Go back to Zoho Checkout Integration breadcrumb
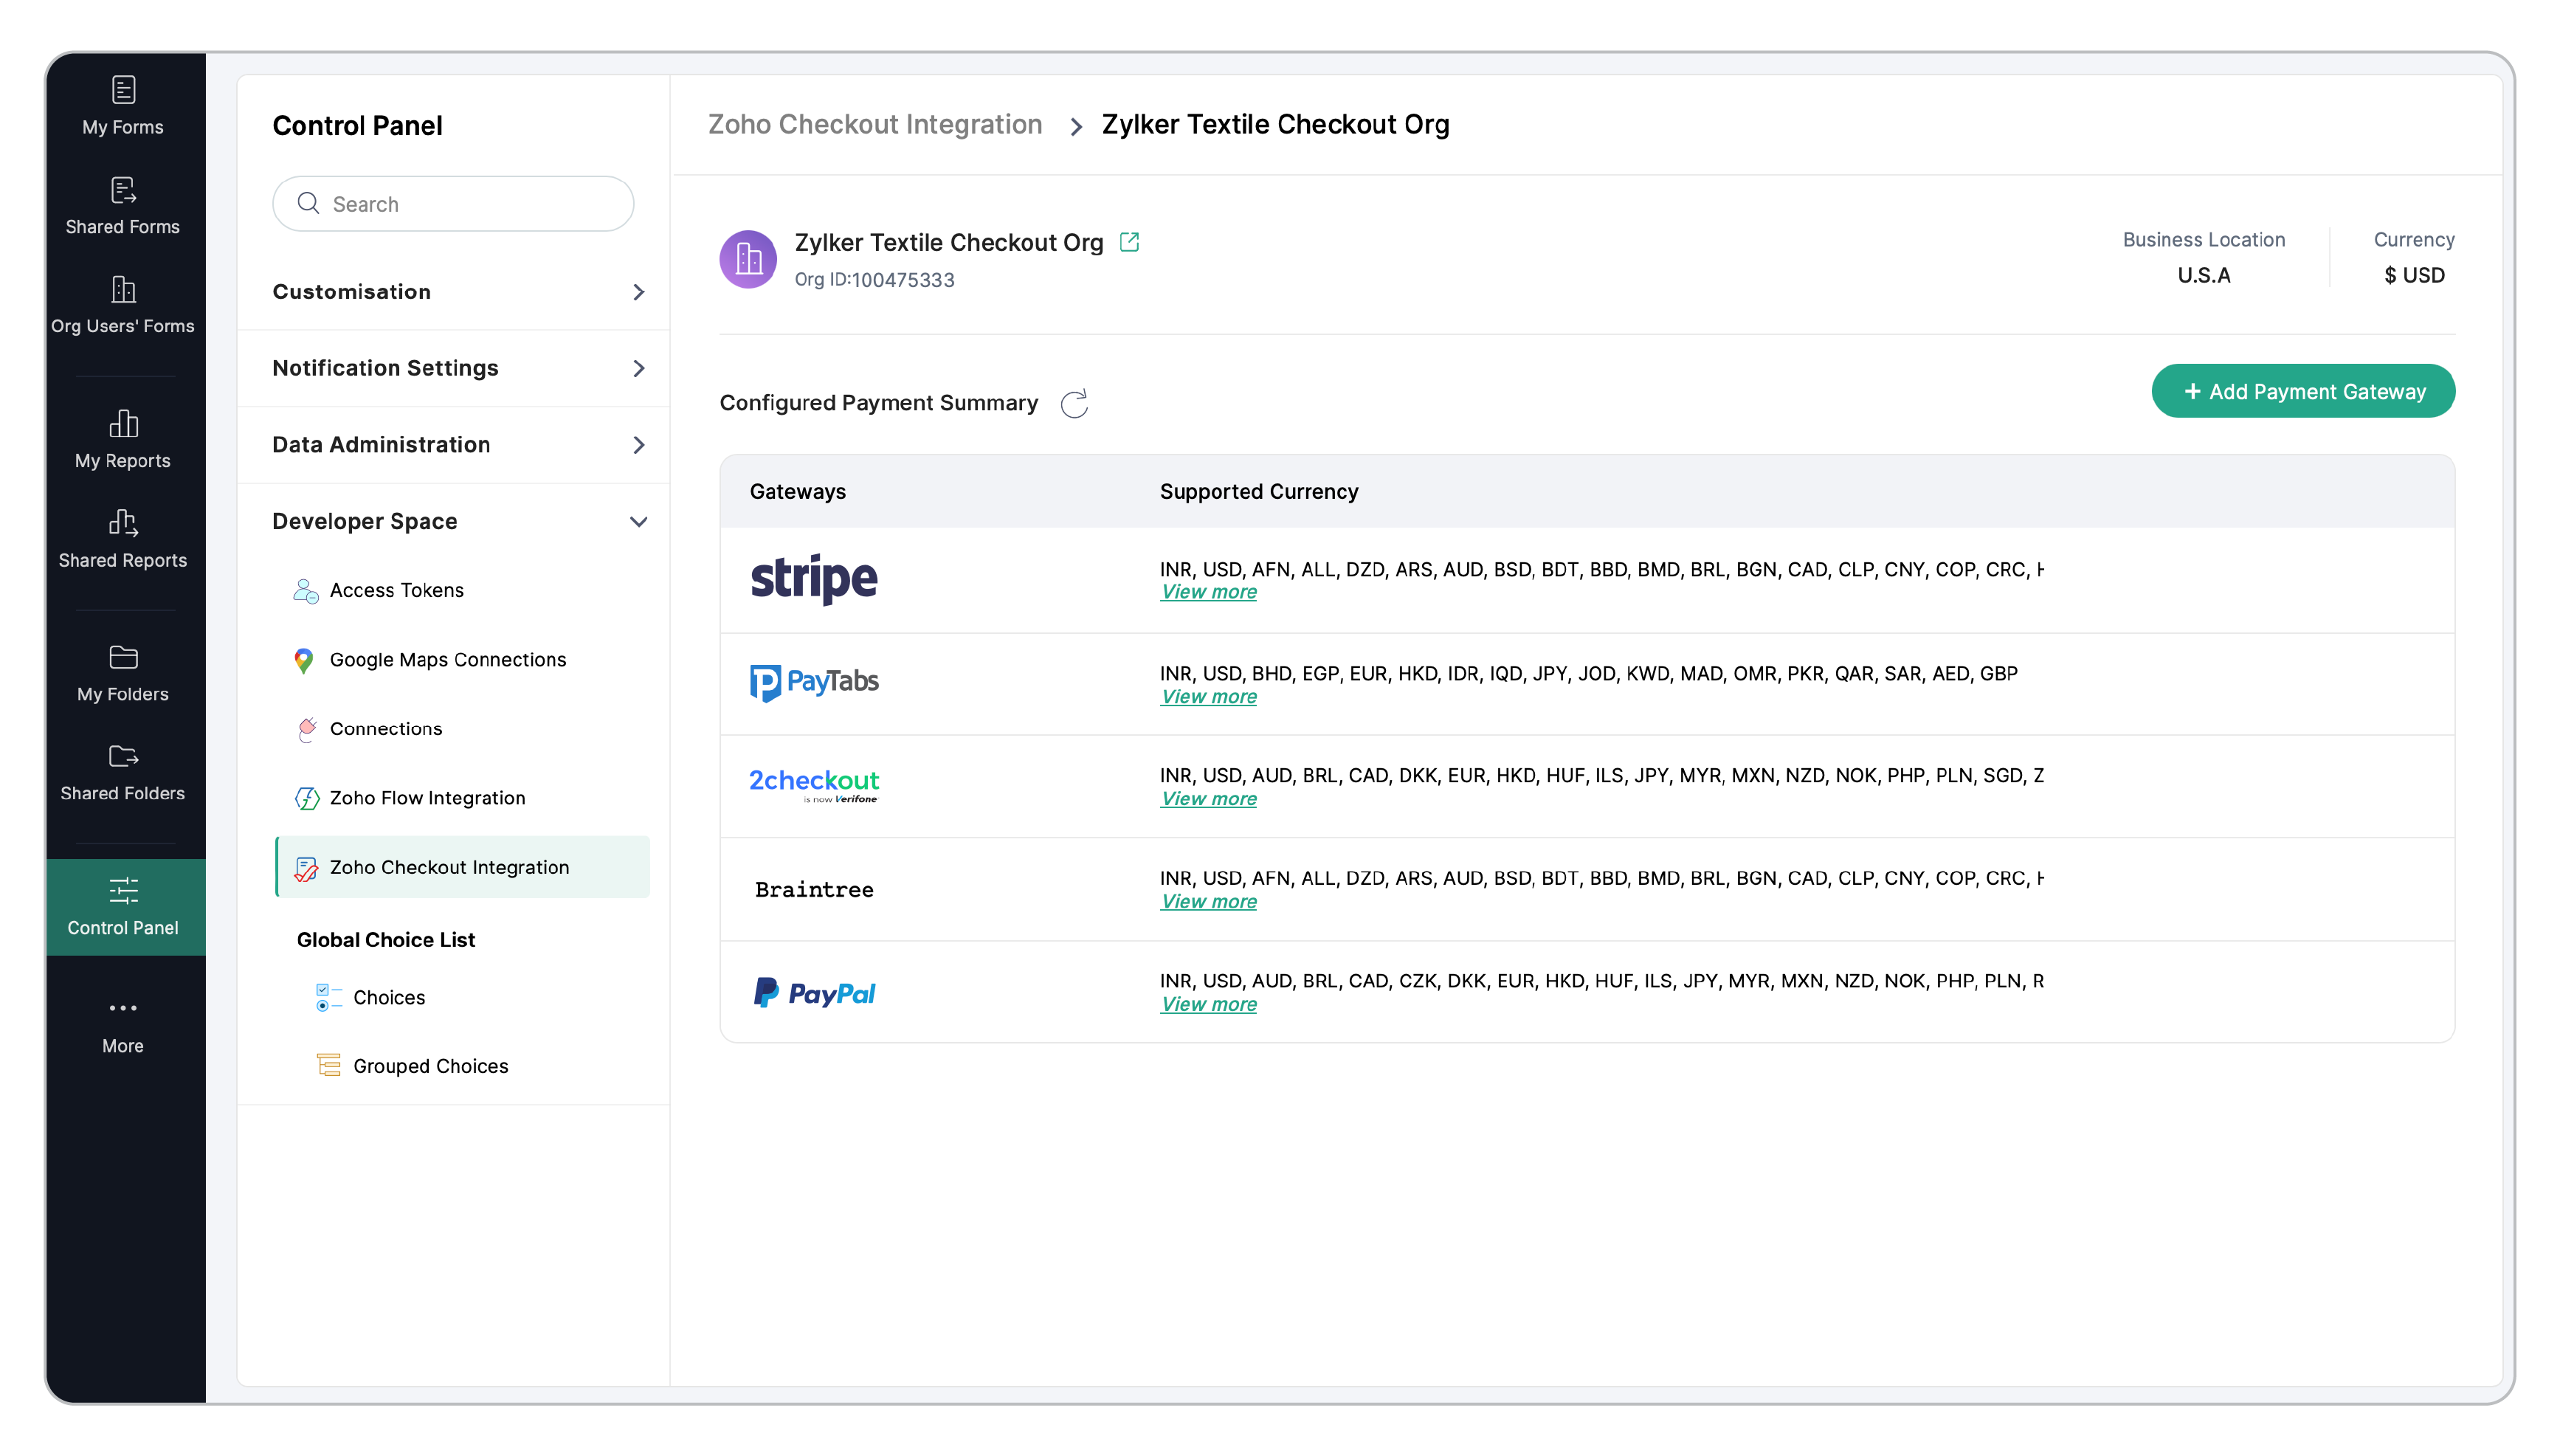 click(x=874, y=124)
